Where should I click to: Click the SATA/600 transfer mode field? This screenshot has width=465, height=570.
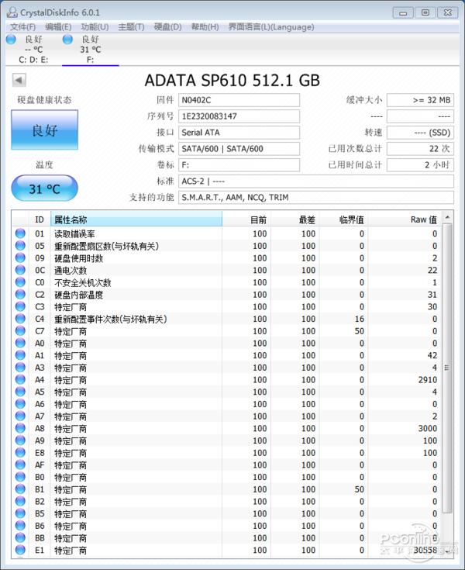[239, 149]
